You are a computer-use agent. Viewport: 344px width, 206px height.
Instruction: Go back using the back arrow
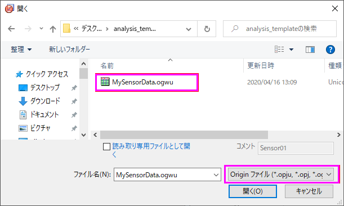coord(11,29)
